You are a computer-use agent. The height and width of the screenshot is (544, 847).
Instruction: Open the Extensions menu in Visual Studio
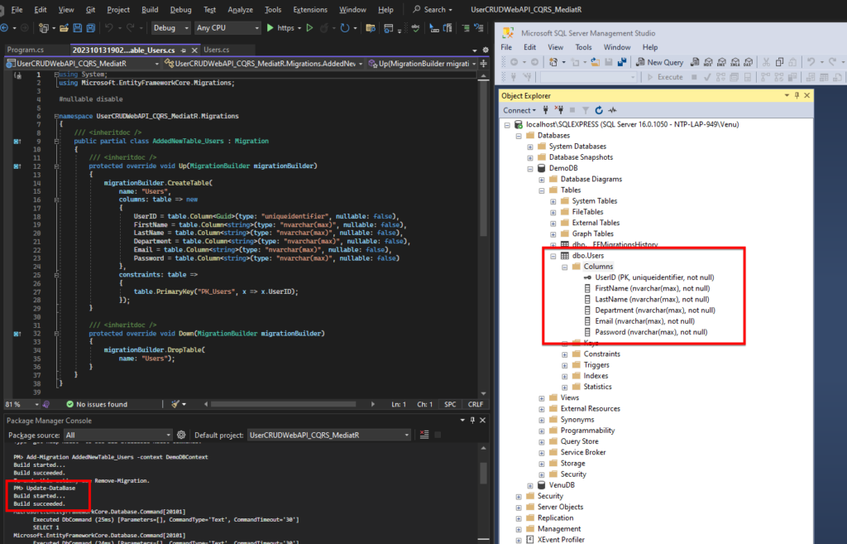[310, 10]
